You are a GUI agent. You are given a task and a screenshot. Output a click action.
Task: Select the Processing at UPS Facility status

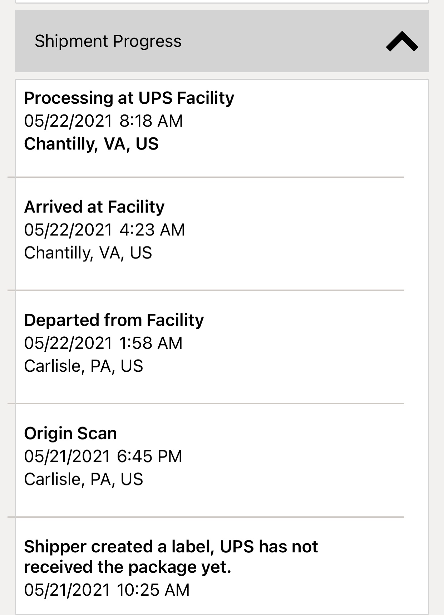(129, 98)
